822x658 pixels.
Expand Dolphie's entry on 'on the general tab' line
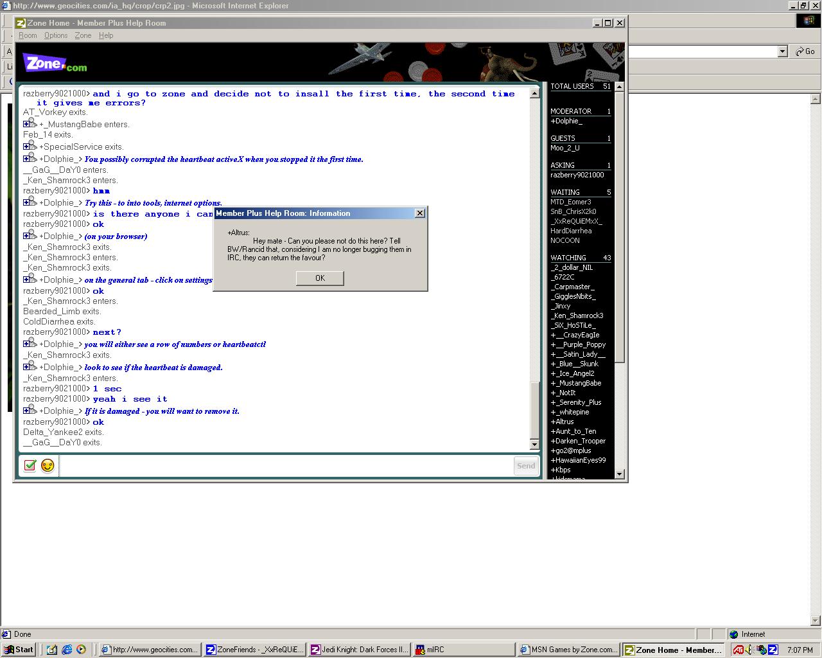[30, 279]
